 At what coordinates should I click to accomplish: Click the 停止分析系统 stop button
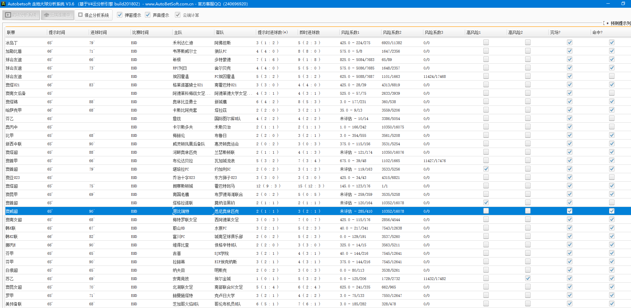(x=93, y=15)
